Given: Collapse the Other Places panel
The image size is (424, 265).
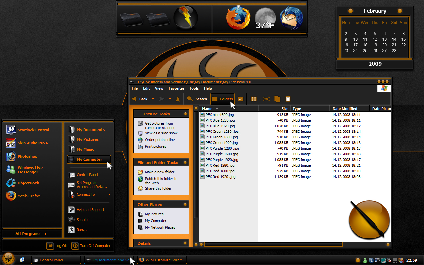Looking at the screenshot, I should click(185, 204).
